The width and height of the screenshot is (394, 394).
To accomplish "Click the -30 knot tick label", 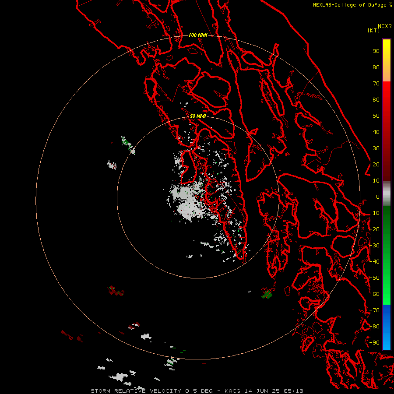I will click(374, 246).
